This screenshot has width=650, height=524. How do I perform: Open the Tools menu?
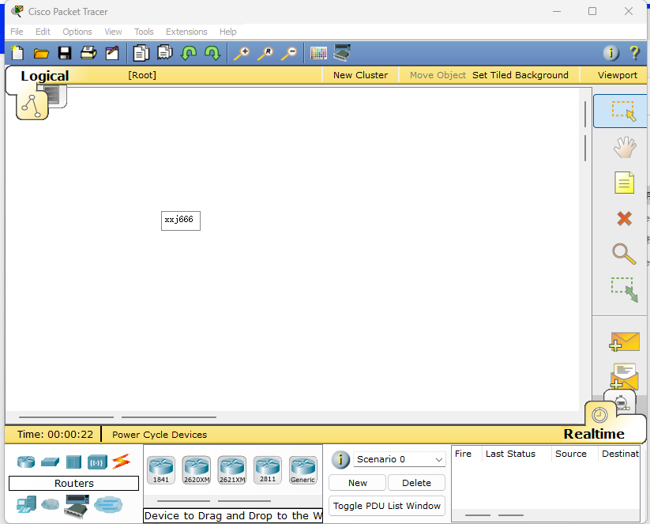tap(144, 32)
